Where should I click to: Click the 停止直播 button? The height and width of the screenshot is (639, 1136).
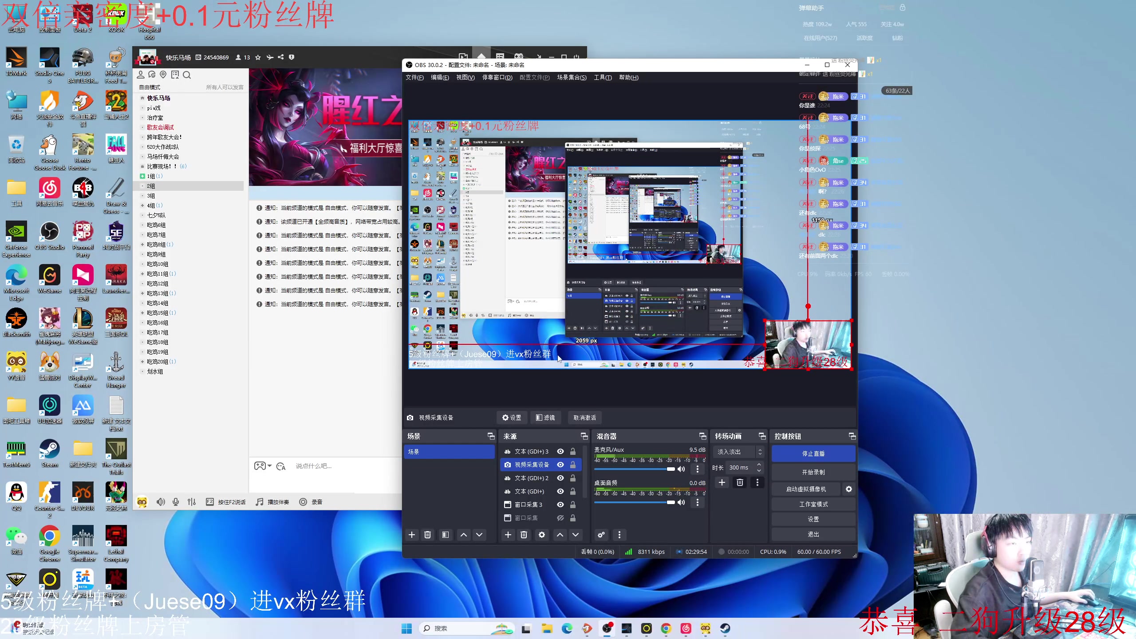pyautogui.click(x=813, y=454)
